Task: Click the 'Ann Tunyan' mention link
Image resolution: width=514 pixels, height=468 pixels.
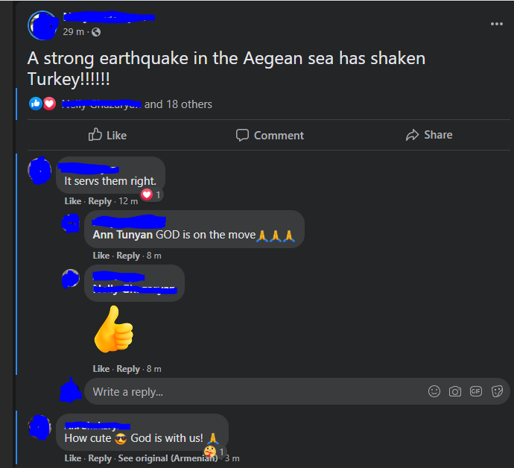Action: click(123, 235)
